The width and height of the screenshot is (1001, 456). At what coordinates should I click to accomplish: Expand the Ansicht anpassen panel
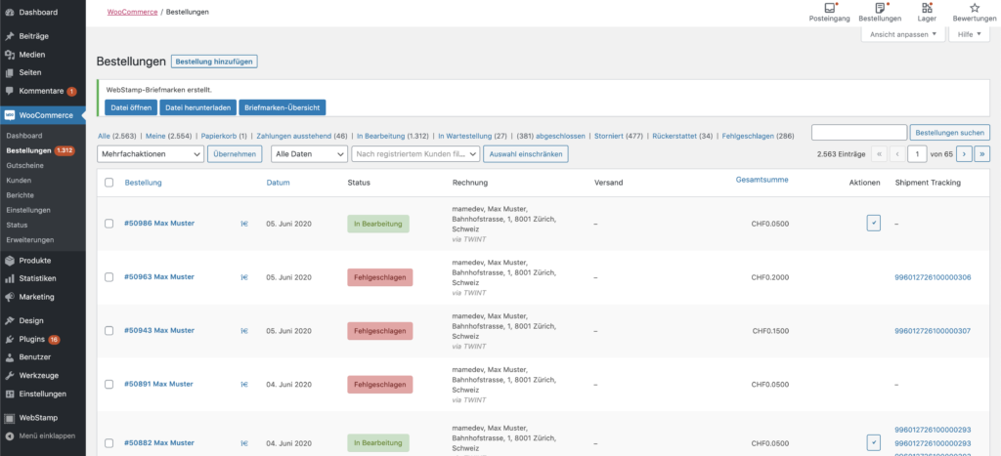point(902,34)
